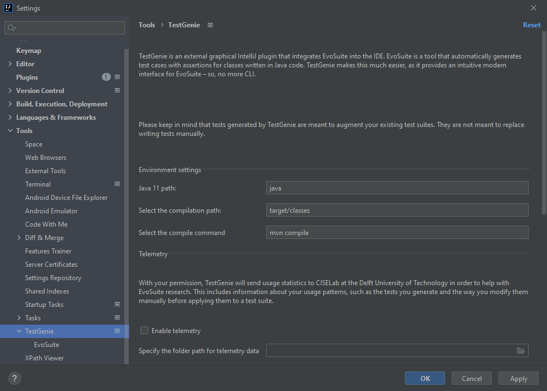This screenshot has width=547, height=391.
Task: Click the Cancel button
Action: [472, 378]
